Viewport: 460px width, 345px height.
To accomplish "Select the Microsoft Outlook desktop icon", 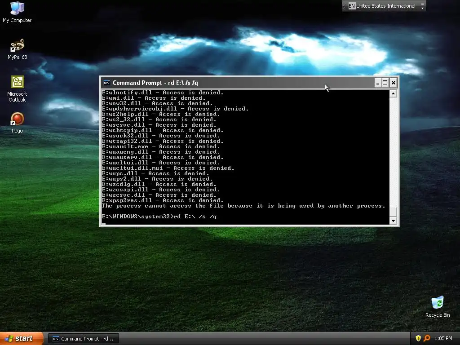I will (x=17, y=89).
